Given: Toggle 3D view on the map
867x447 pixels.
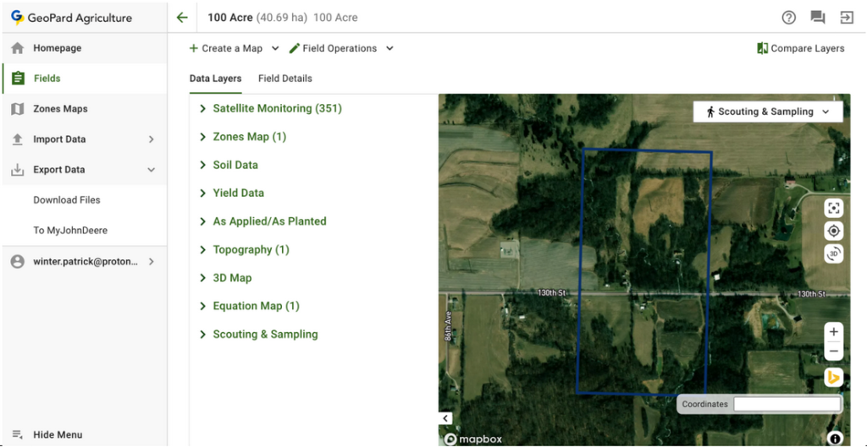Looking at the screenshot, I should 833,254.
